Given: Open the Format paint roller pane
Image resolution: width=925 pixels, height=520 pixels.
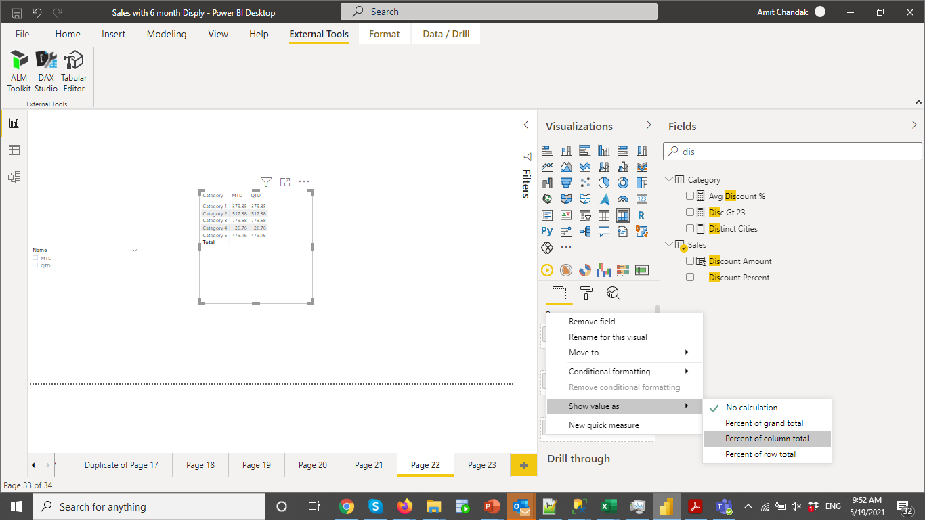Looking at the screenshot, I should (586, 293).
